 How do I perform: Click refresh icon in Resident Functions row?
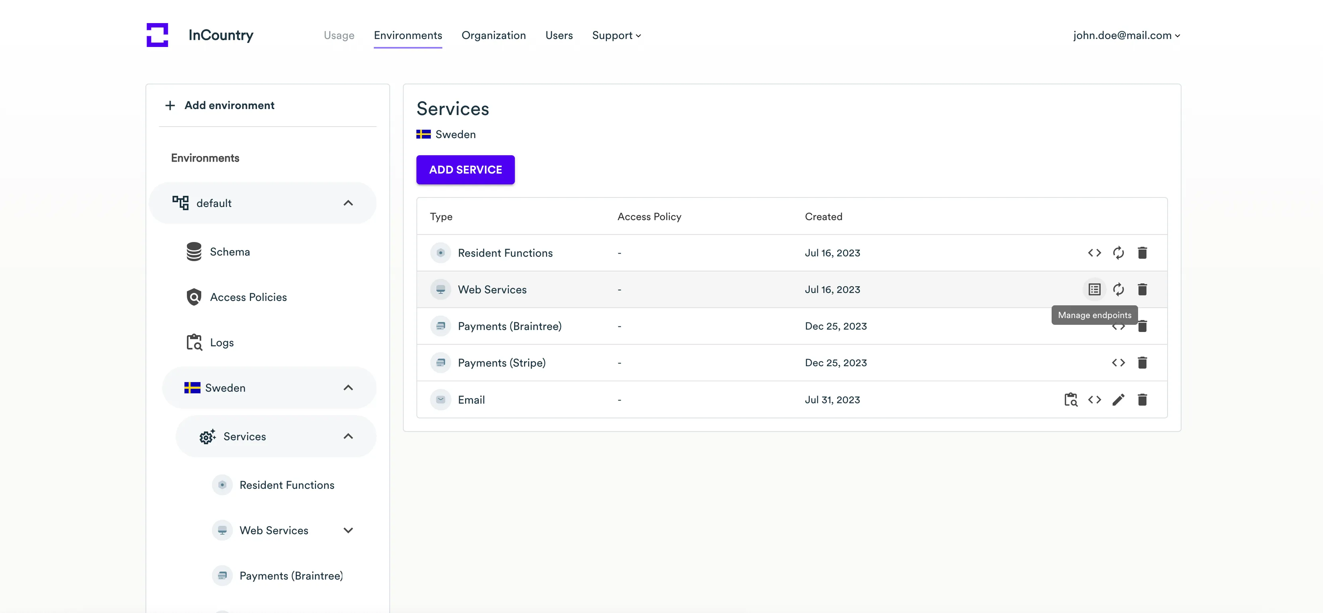point(1118,253)
